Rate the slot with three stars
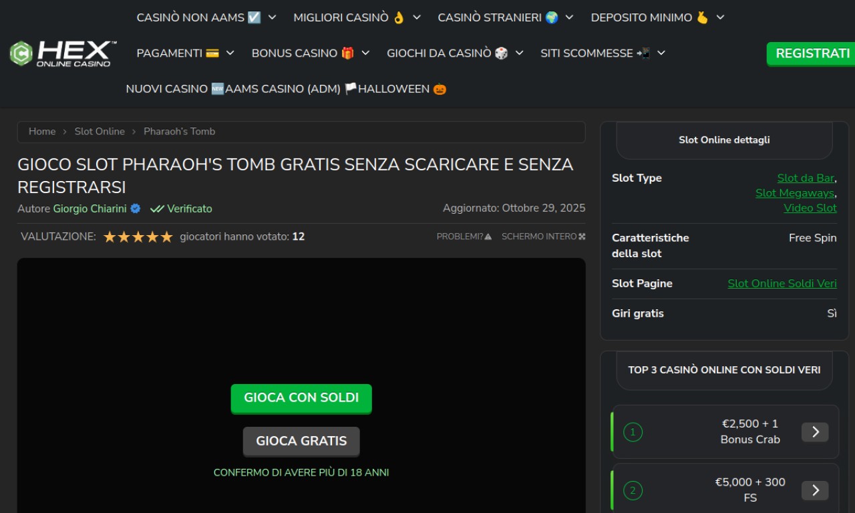This screenshot has width=855, height=513. pyautogui.click(x=138, y=236)
